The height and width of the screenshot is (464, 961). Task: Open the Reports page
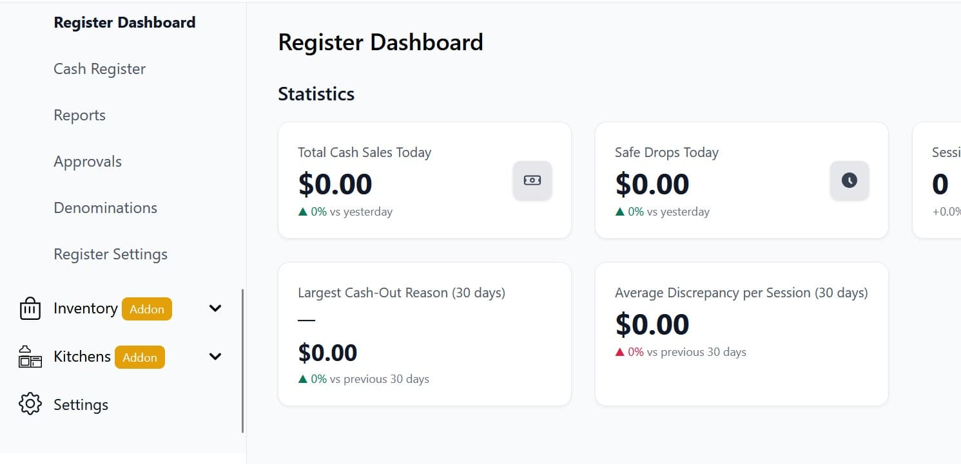coord(79,115)
